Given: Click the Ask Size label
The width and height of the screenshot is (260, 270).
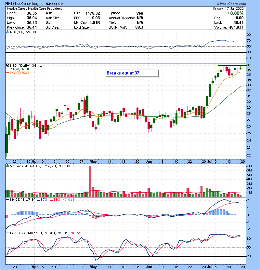Looking at the screenshot, I should tap(53, 18).
